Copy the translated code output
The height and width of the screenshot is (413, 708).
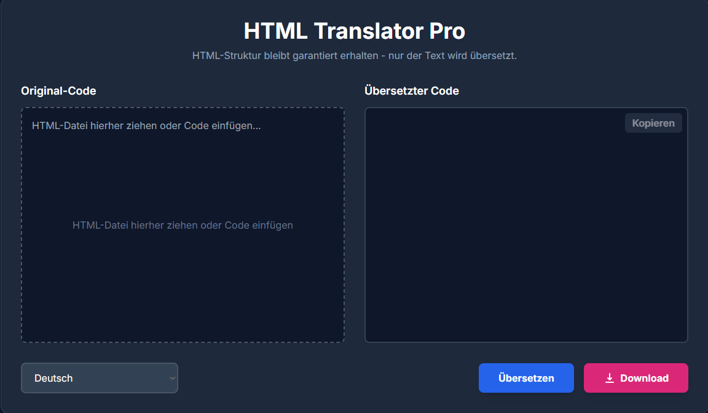click(653, 123)
